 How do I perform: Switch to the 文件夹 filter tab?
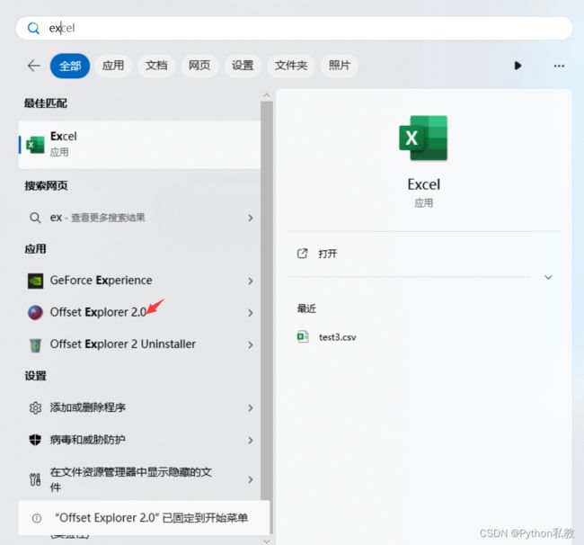(291, 66)
